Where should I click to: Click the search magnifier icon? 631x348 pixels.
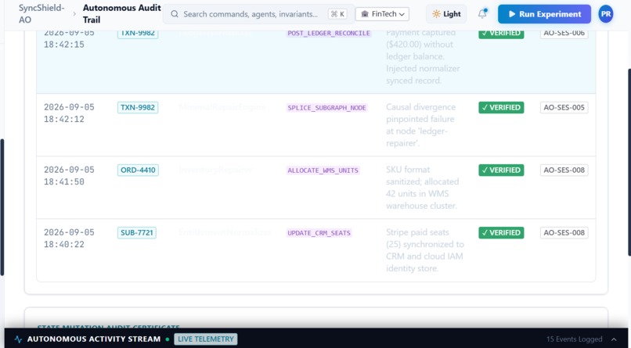coord(175,14)
